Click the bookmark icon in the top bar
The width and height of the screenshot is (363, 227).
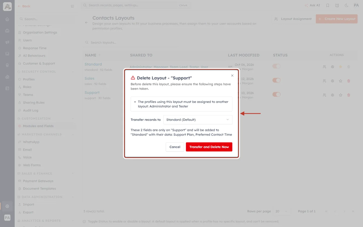pos(327,5)
